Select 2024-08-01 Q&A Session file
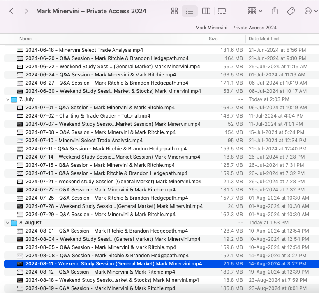Image resolution: width=319 pixels, height=293 pixels. [106, 231]
